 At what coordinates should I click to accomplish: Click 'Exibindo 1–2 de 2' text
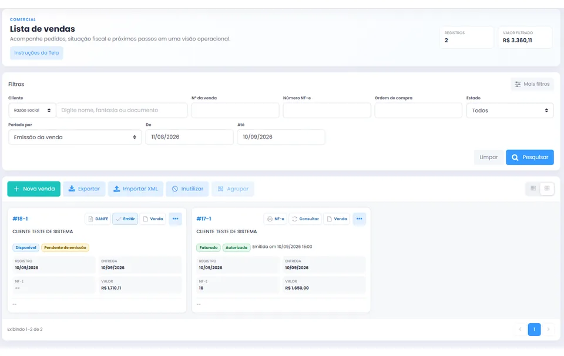click(x=25, y=330)
